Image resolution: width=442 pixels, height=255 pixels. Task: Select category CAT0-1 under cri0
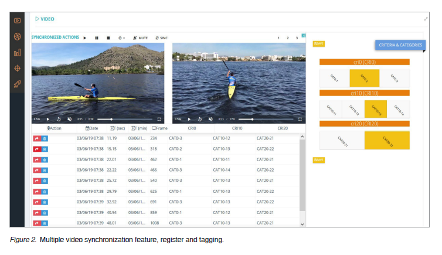coord(334,78)
